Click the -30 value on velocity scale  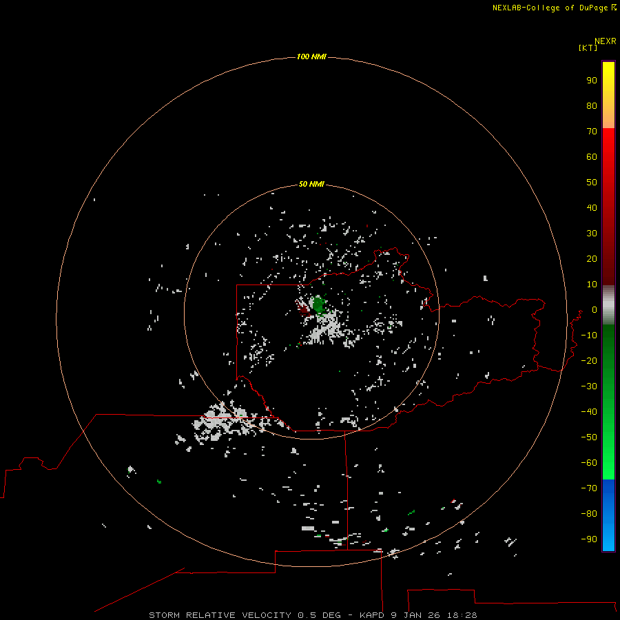(x=589, y=386)
